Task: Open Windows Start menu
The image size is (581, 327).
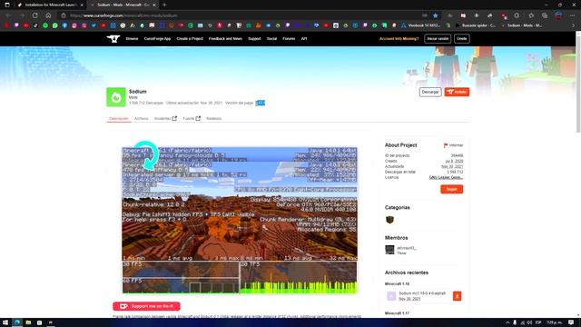Action: pyautogui.click(x=5, y=322)
